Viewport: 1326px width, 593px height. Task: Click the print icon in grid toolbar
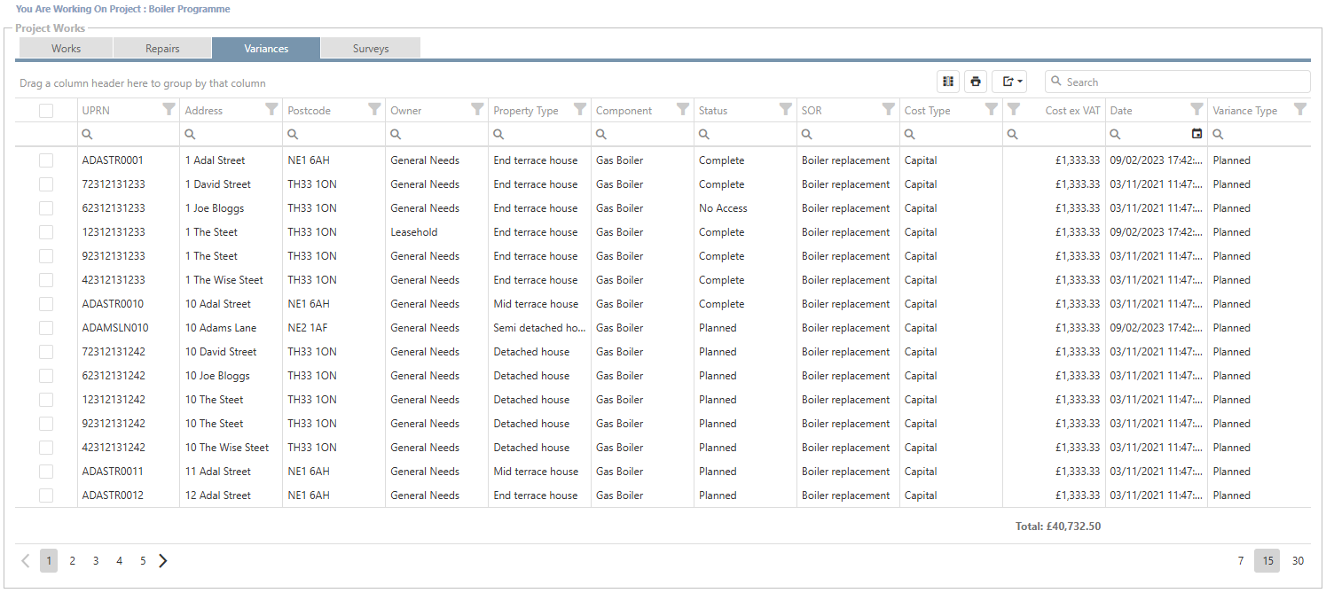(976, 82)
